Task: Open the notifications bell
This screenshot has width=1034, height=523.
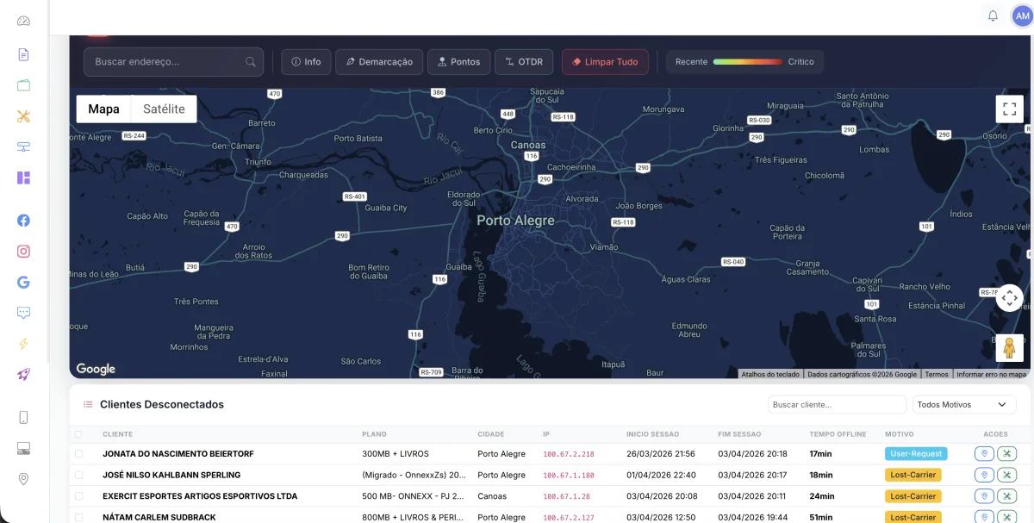Action: (993, 16)
